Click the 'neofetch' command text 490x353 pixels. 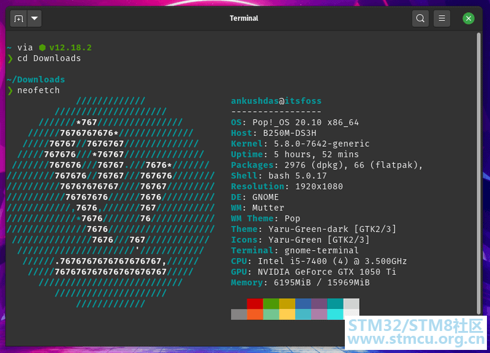[x=39, y=90]
